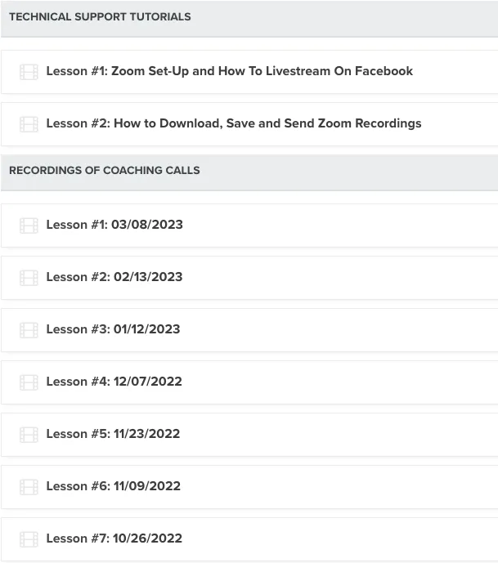Viewport: 498px width, 563px height.
Task: Collapse the Recordings of Coaching Calls header
Action: [105, 171]
